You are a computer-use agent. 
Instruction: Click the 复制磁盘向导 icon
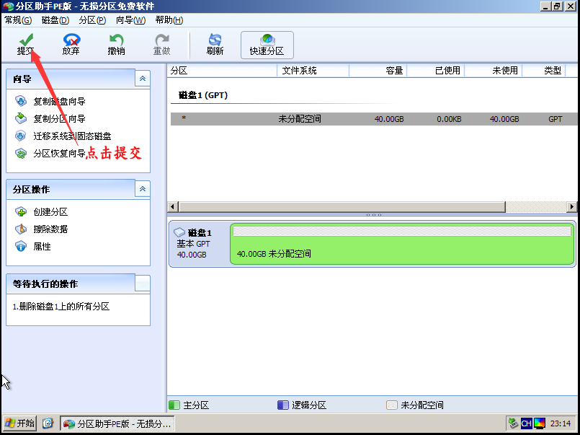[x=21, y=101]
